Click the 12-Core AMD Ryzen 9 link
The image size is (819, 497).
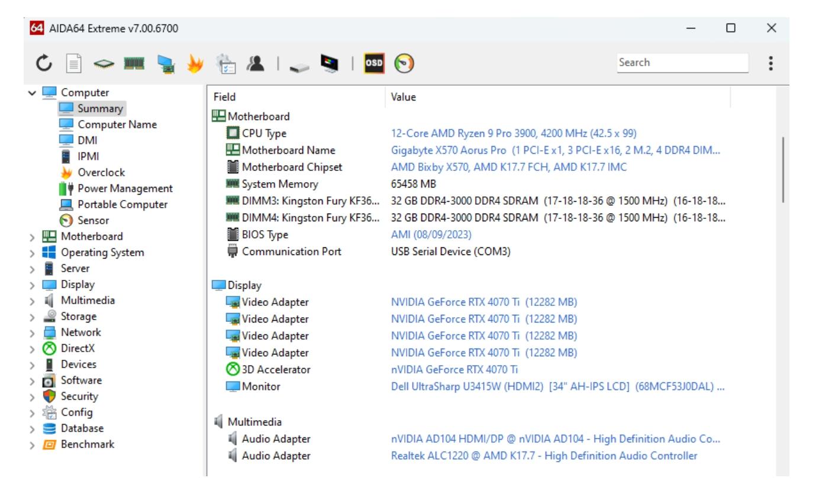point(513,134)
